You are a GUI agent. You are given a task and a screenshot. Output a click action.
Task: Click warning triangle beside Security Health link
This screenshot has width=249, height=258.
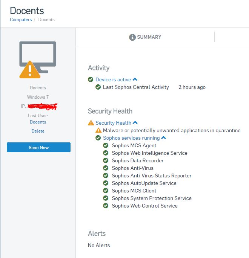pyautogui.click(x=91, y=123)
